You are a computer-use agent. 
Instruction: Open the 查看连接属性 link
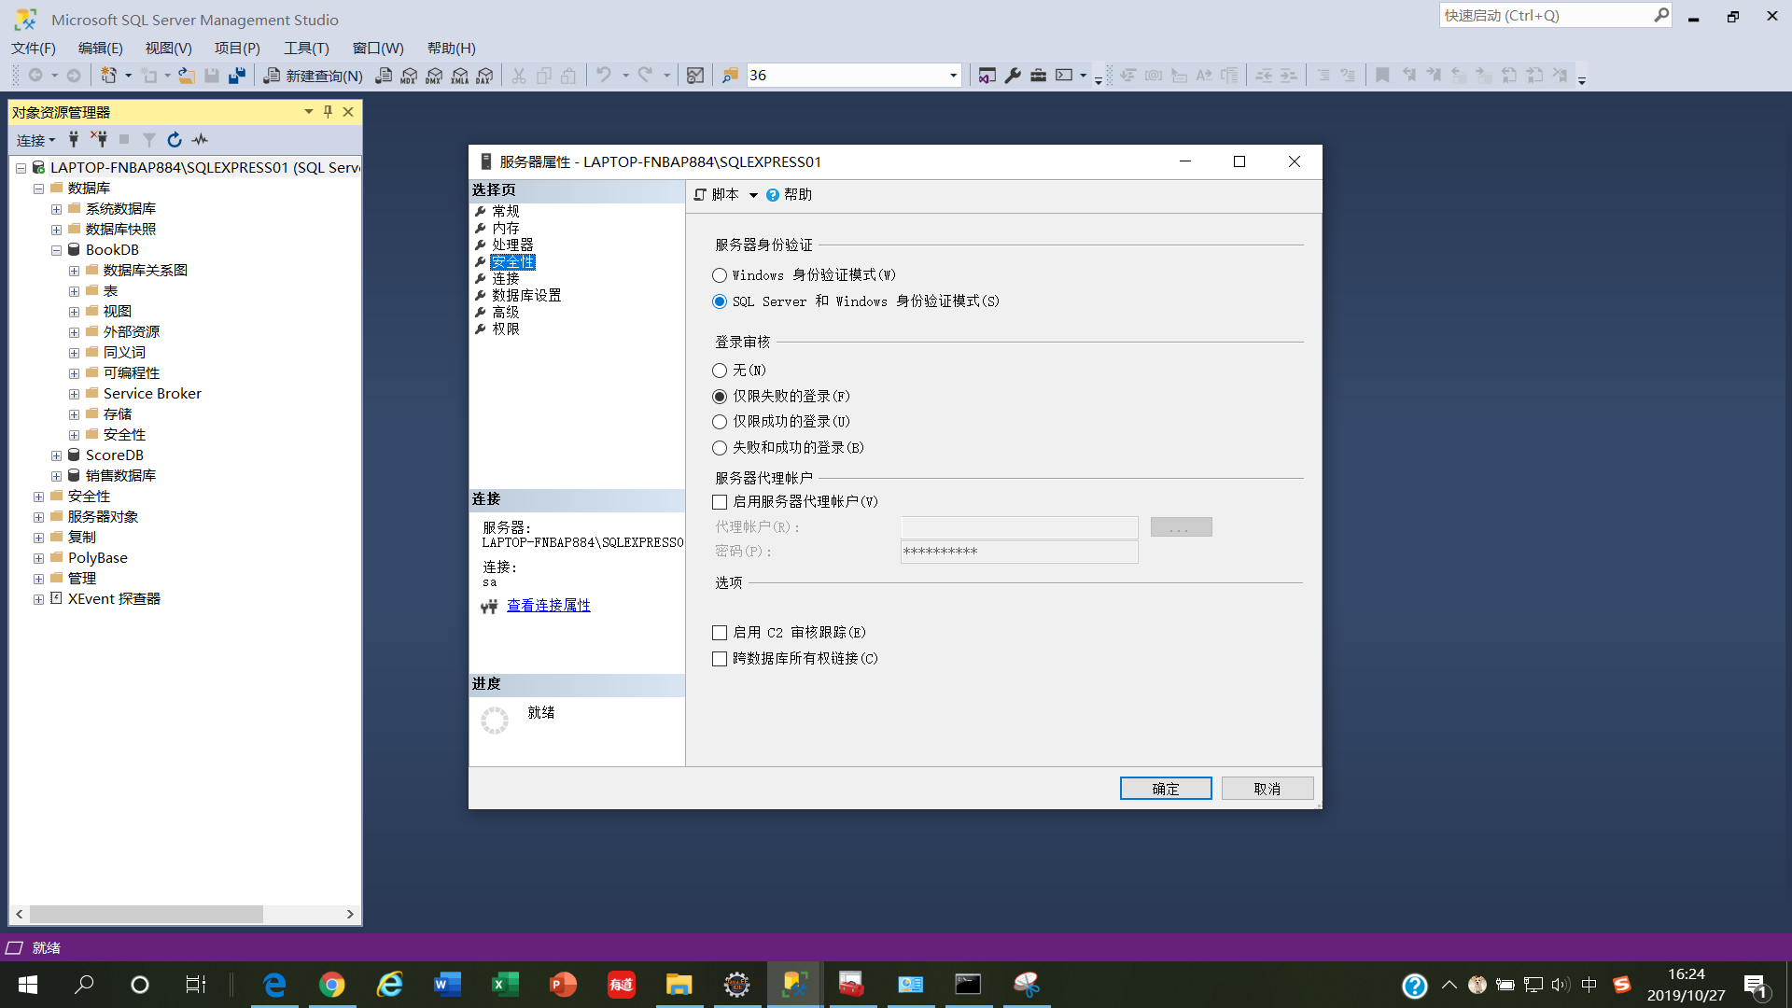[549, 606]
